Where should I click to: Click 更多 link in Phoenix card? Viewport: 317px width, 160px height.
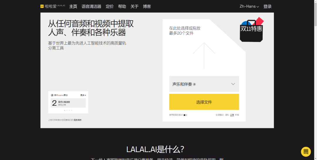point(83,95)
